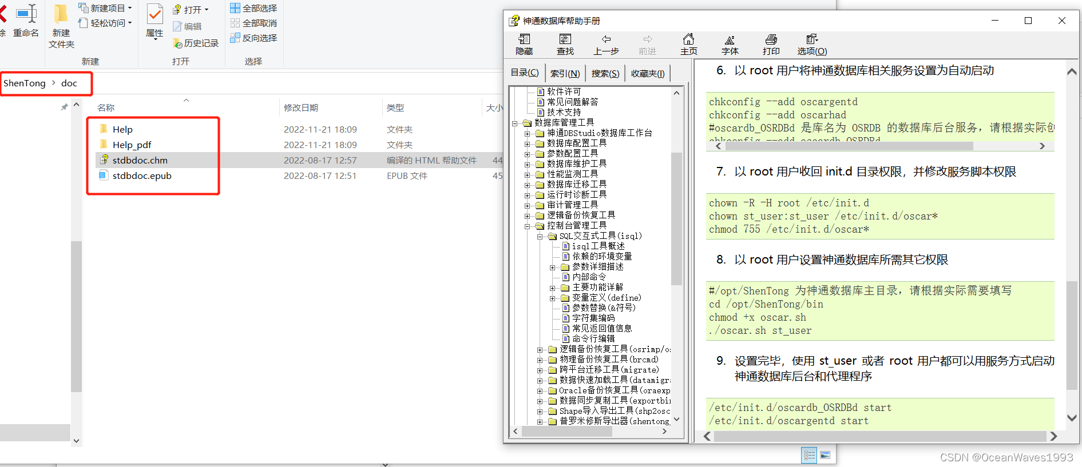1082x467 pixels.
Task: Click scroll-down arrow of help content
Action: point(1072,418)
